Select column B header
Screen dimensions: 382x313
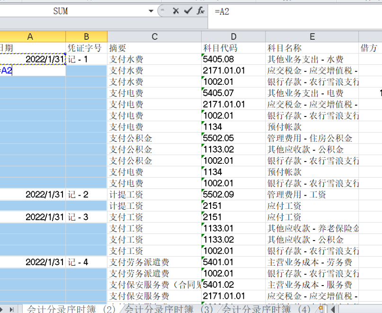click(86, 36)
